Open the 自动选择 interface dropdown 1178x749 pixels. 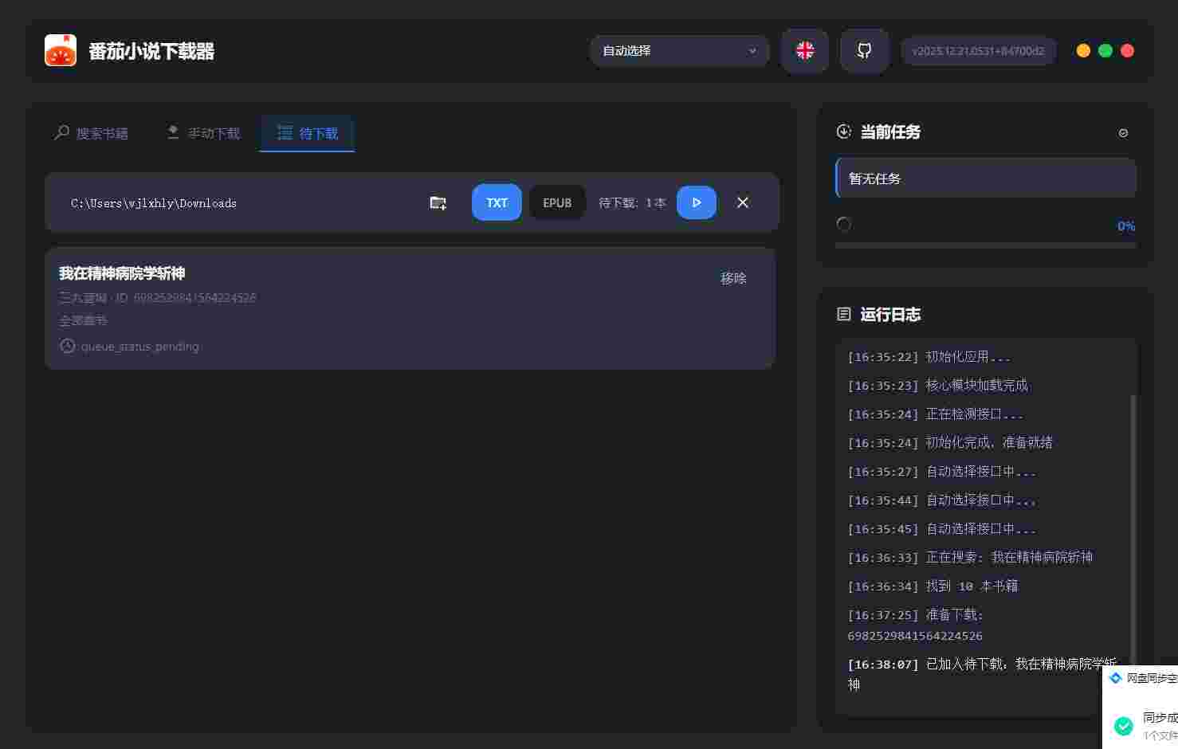point(679,51)
